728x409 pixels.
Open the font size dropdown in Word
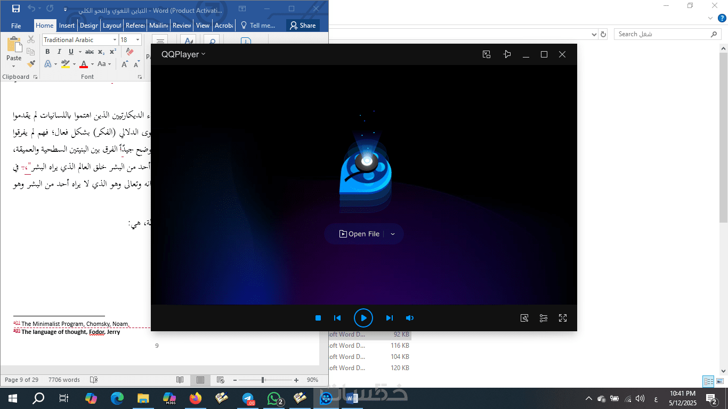coord(138,40)
